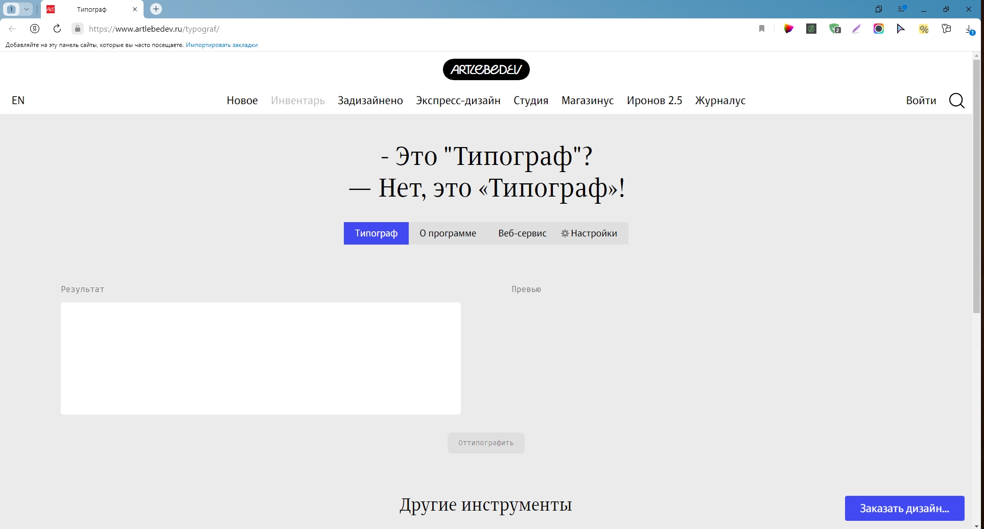Image resolution: width=984 pixels, height=529 pixels.
Task: Open Студия menu item
Action: pyautogui.click(x=531, y=101)
